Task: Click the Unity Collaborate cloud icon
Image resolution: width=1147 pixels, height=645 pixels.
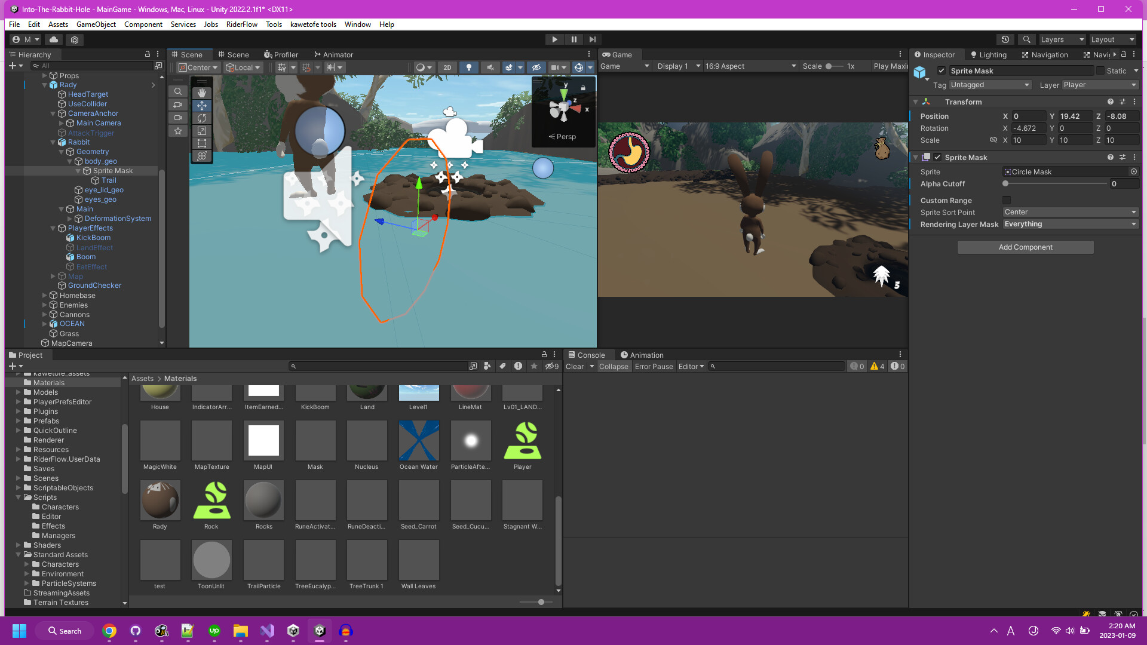Action: (54, 39)
